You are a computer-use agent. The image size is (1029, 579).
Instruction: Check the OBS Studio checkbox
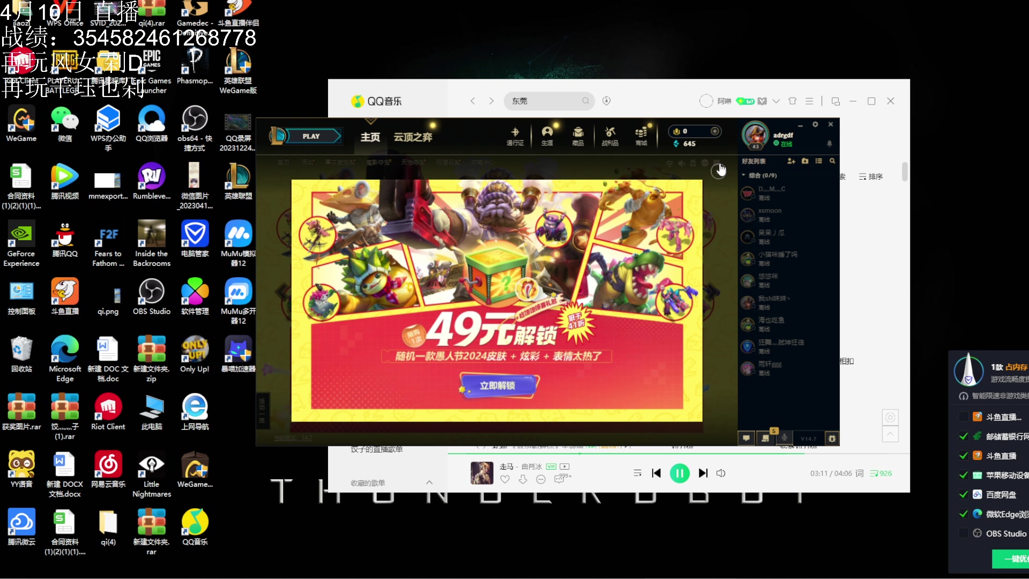pyautogui.click(x=963, y=533)
